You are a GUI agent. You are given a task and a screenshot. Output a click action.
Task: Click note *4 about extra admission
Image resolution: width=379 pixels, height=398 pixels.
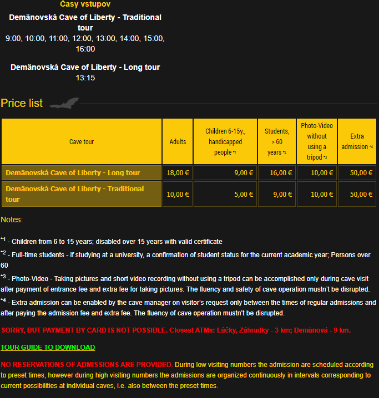tap(188, 308)
